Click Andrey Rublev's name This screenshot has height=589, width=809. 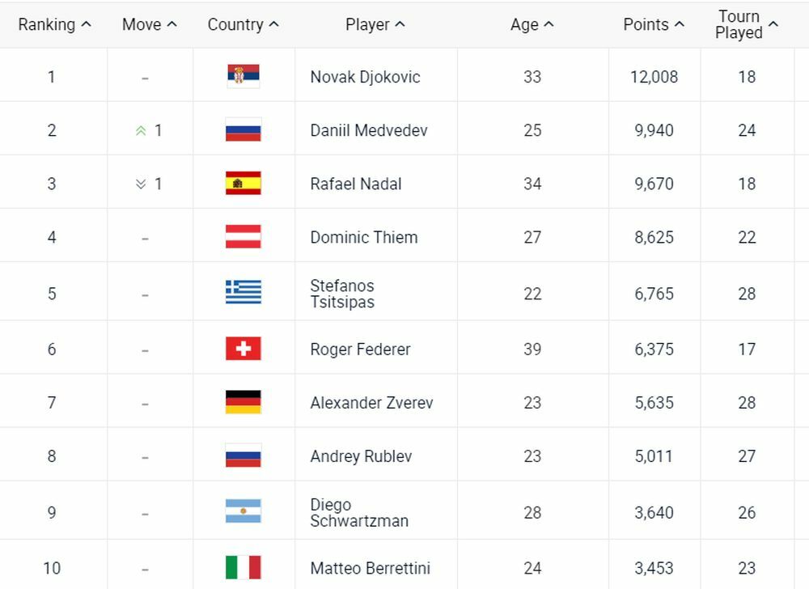(361, 456)
